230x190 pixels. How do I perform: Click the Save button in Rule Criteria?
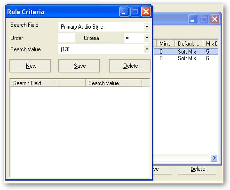pyautogui.click(x=79, y=66)
